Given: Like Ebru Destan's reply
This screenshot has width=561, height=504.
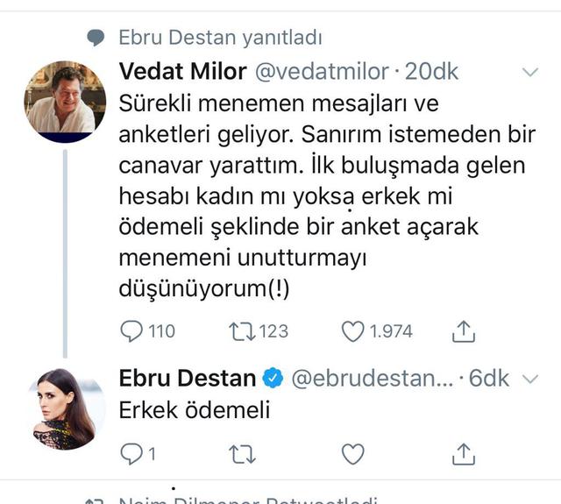Looking at the screenshot, I should 353,453.
